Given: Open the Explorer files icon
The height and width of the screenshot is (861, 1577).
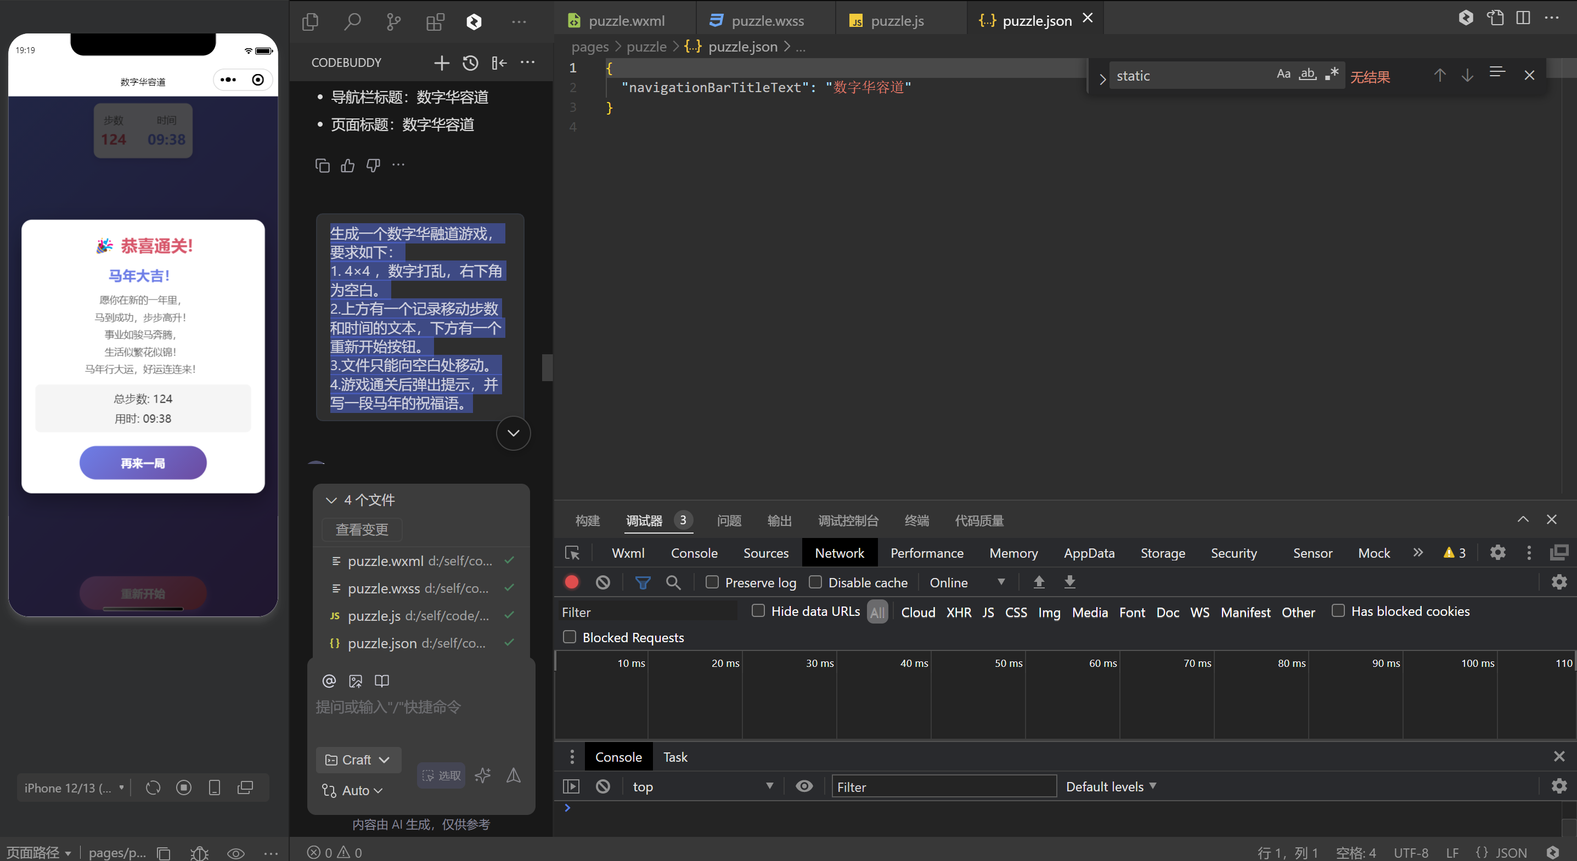Looking at the screenshot, I should (x=311, y=22).
